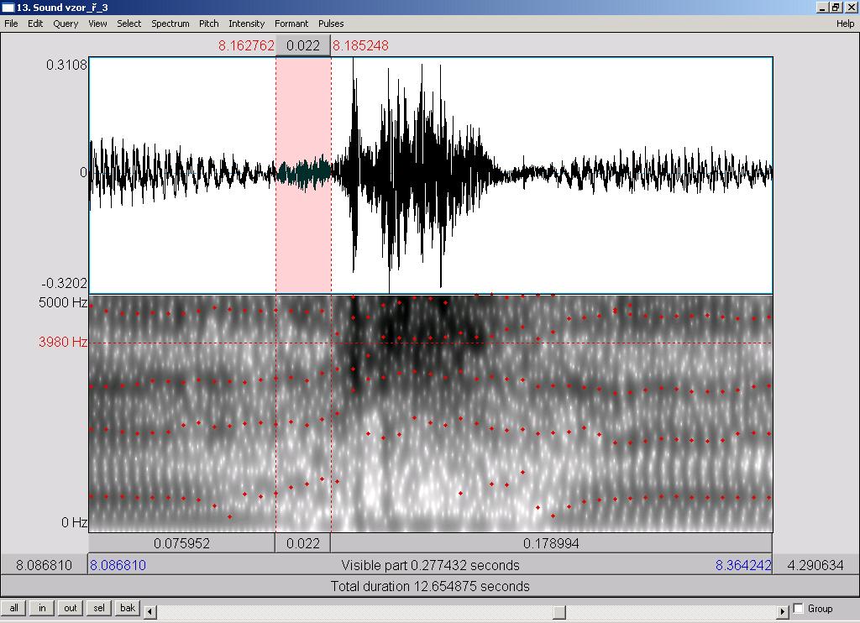Click the blue window start time 8.086810
Screen dimensions: 860x623
point(118,565)
